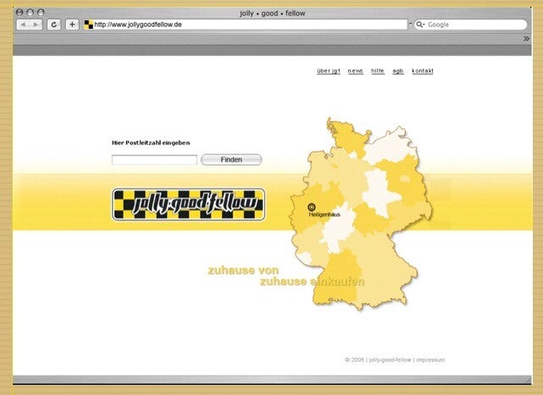The width and height of the screenshot is (543, 395).
Task: Click the jolly good fellow checkered logo
Action: pyautogui.click(x=188, y=204)
